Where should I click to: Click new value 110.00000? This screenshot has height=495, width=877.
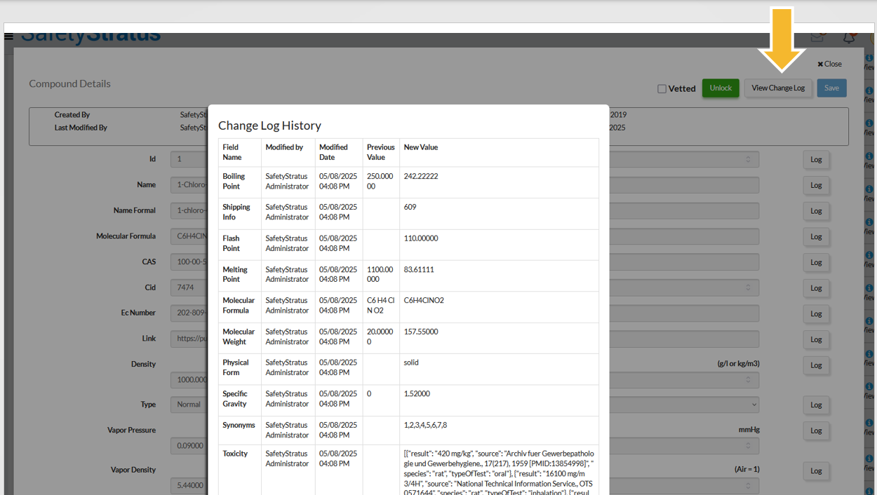coord(421,238)
